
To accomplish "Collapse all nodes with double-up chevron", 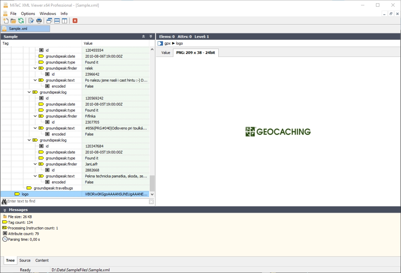I will pos(143,37).
